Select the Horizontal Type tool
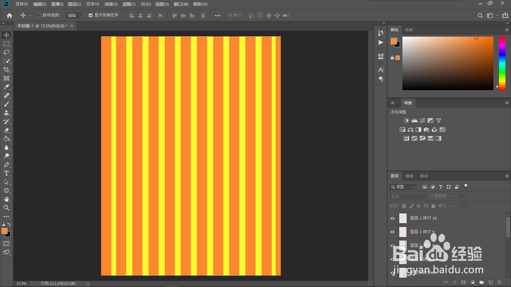Screen dimensions: 511x287 [6, 173]
